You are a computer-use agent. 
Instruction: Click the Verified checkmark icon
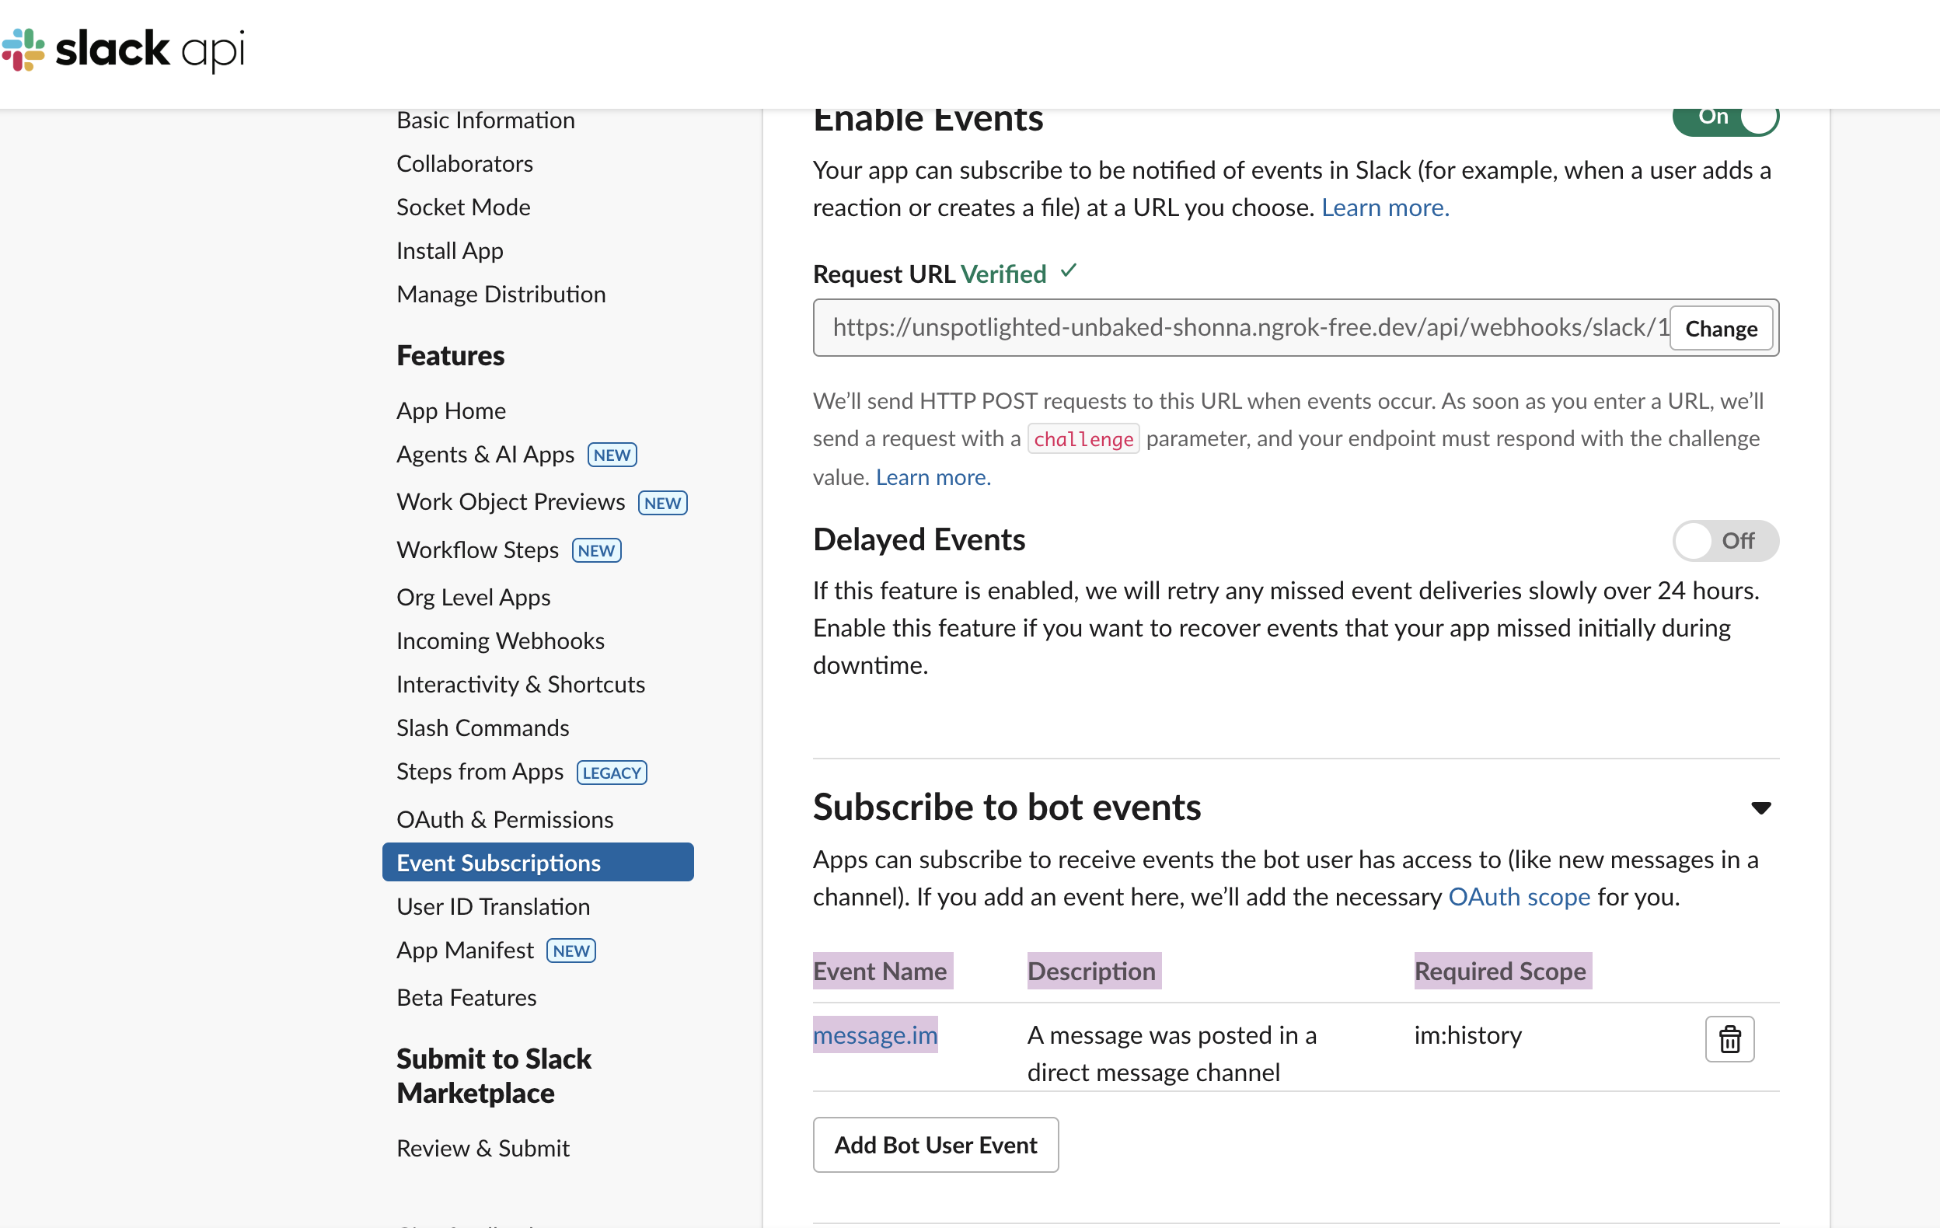(1068, 271)
